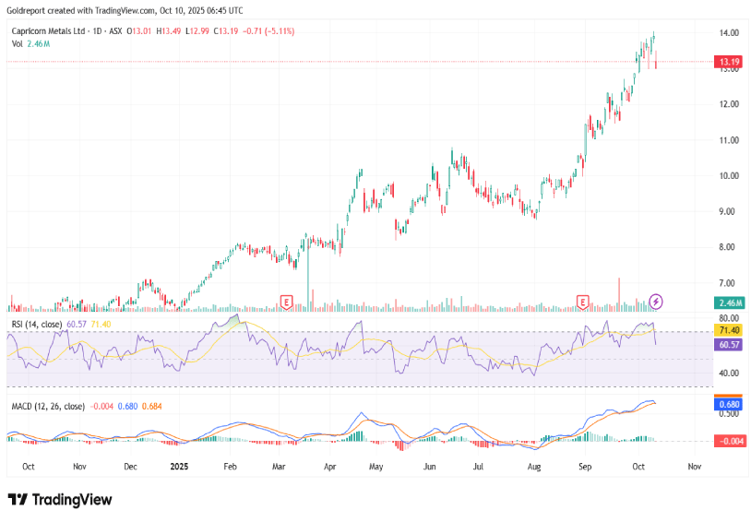Click the blue 0.680 MACD axis tag
The height and width of the screenshot is (510, 751).
pyautogui.click(x=729, y=404)
